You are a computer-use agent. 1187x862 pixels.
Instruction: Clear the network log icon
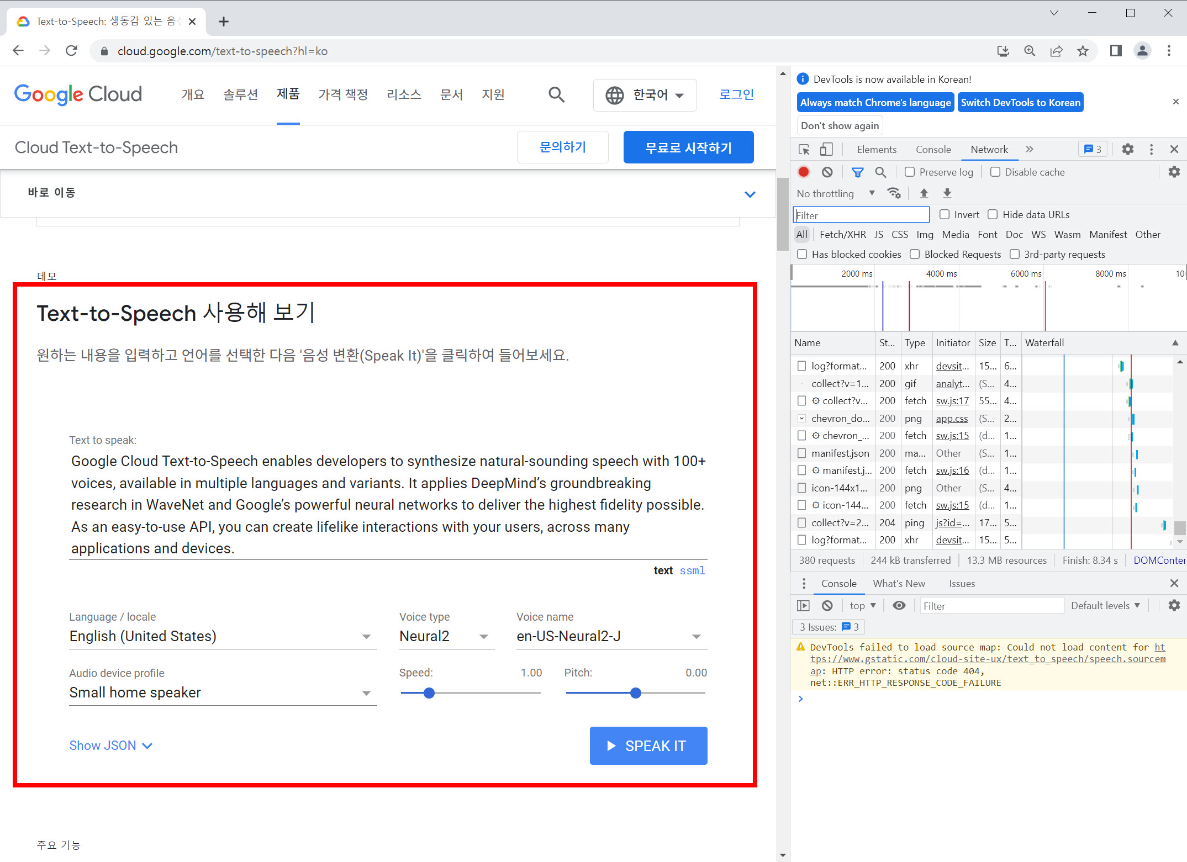point(827,172)
